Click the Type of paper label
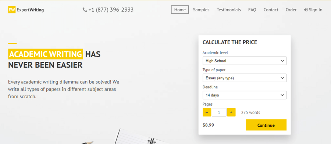Screen dimensions: 331x144 [x=214, y=70]
